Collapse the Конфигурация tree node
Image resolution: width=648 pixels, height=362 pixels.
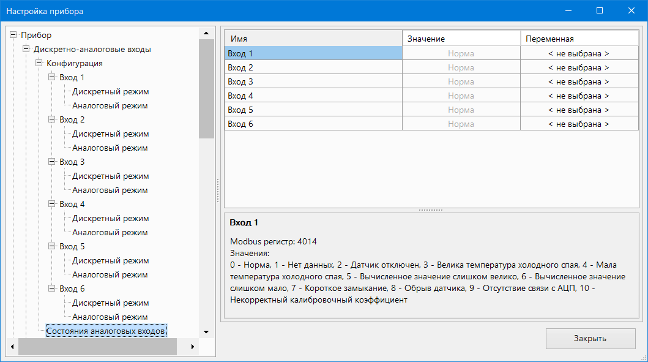tap(39, 64)
